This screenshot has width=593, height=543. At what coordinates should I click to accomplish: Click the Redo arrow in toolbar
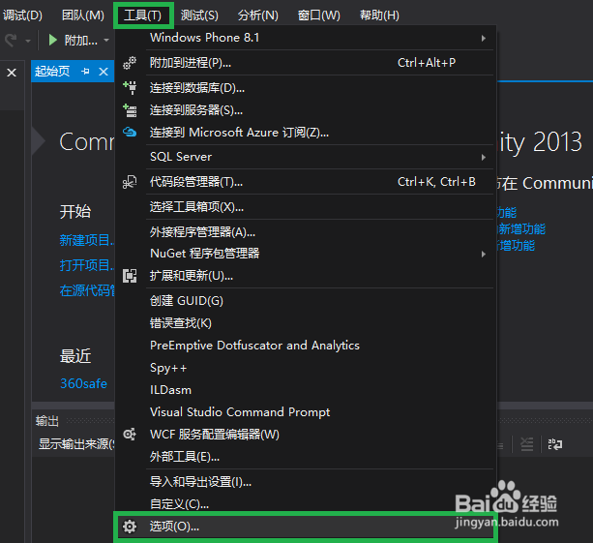pos(11,40)
